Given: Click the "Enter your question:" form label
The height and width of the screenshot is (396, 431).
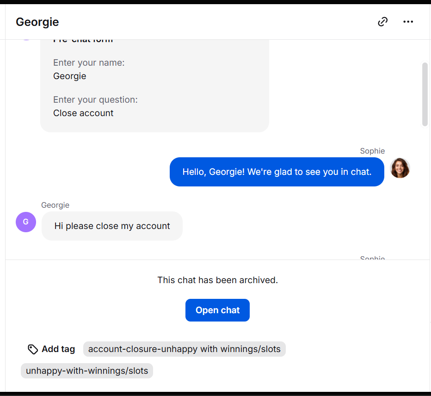Looking at the screenshot, I should coord(95,100).
